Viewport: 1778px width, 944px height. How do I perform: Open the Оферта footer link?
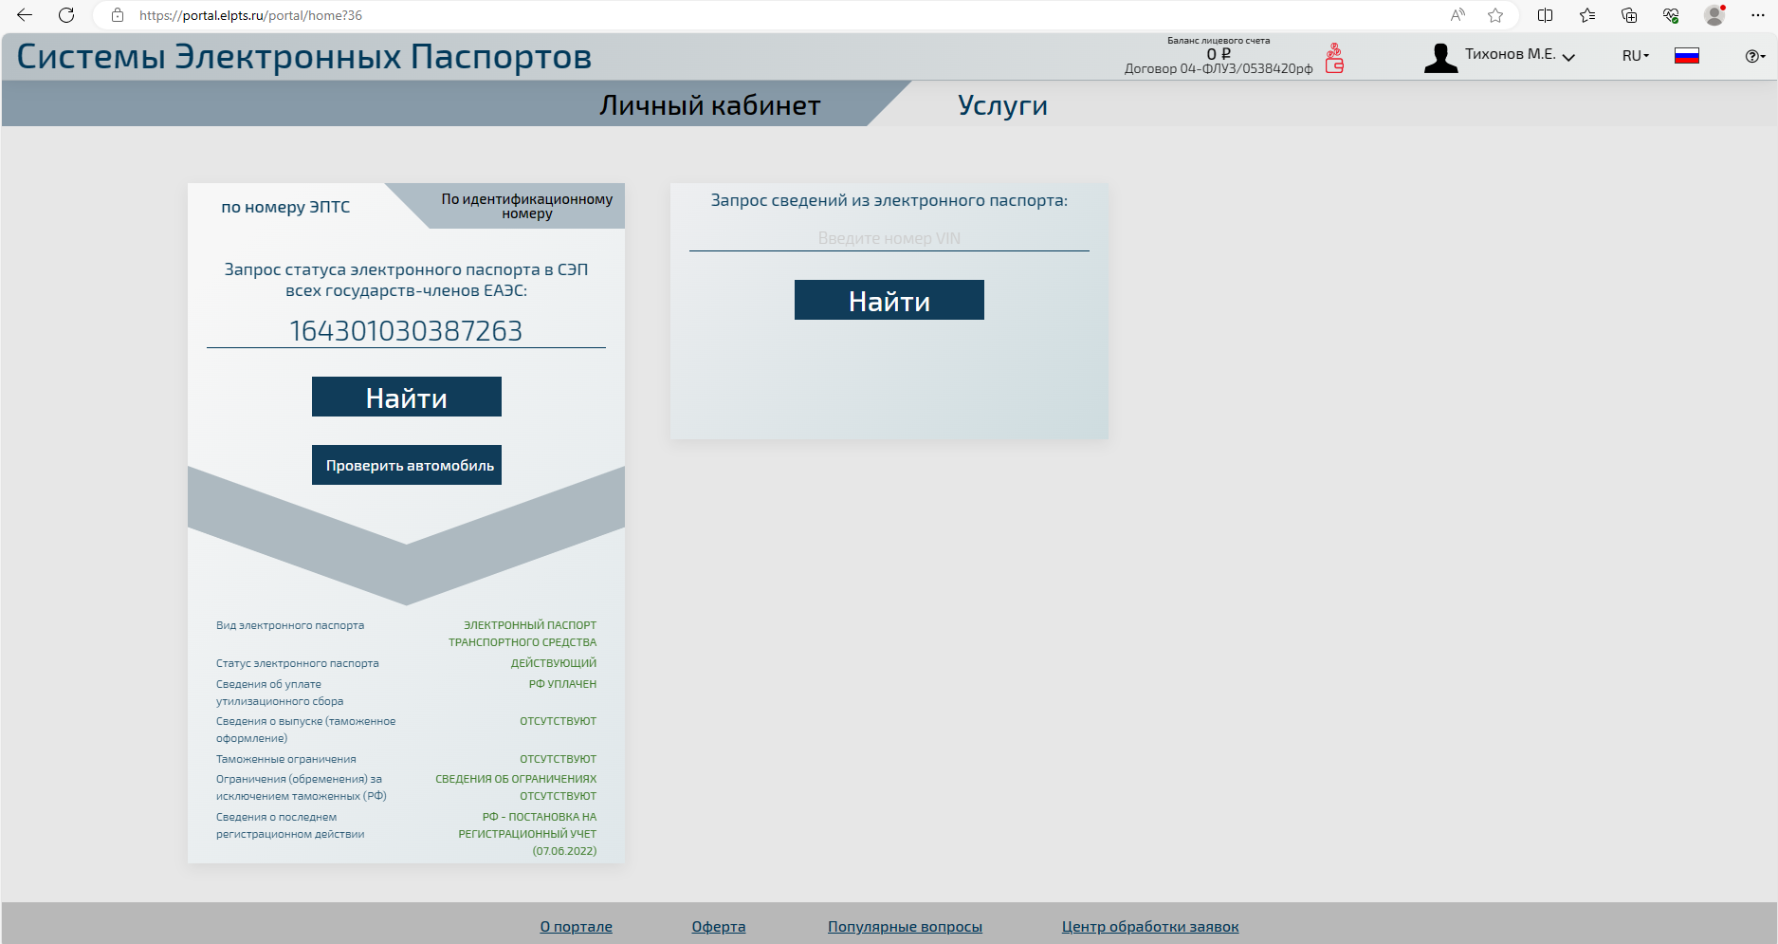click(x=719, y=927)
